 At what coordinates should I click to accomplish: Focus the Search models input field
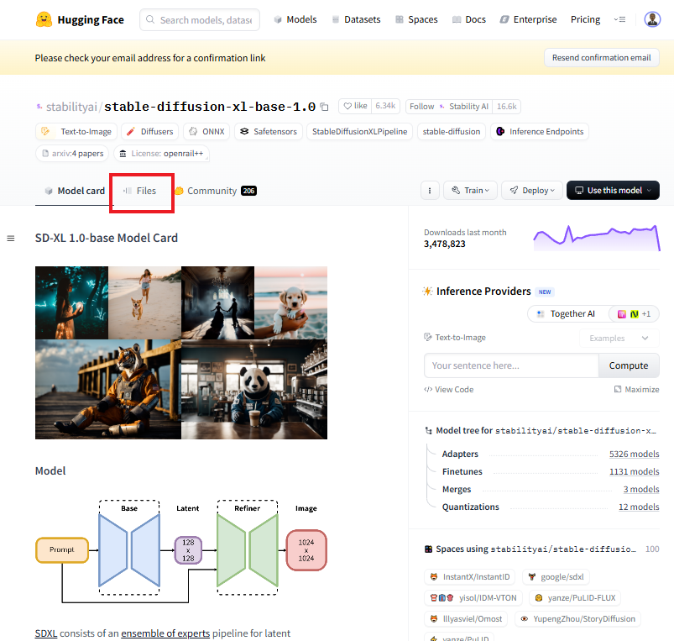click(x=200, y=20)
